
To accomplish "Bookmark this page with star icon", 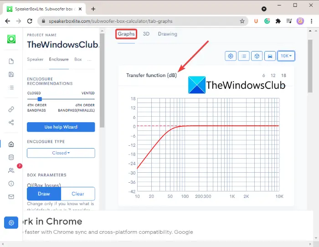I will coord(242,21).
